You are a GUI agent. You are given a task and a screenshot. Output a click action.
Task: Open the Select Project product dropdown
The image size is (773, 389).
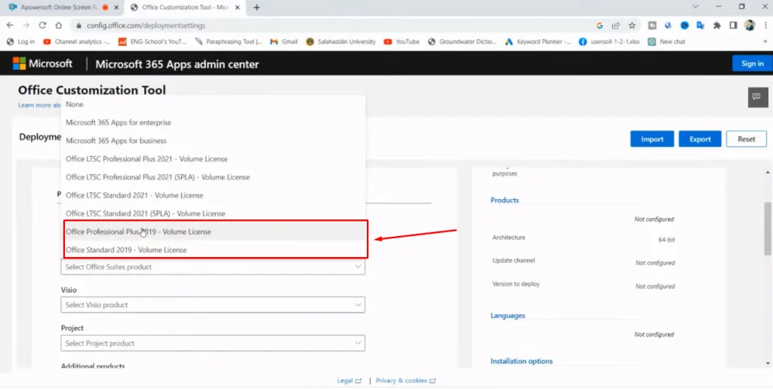[213, 343]
